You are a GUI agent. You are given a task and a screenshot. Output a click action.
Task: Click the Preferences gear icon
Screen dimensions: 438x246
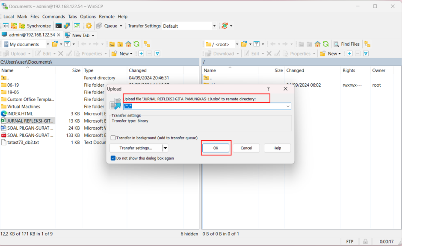coord(89,26)
